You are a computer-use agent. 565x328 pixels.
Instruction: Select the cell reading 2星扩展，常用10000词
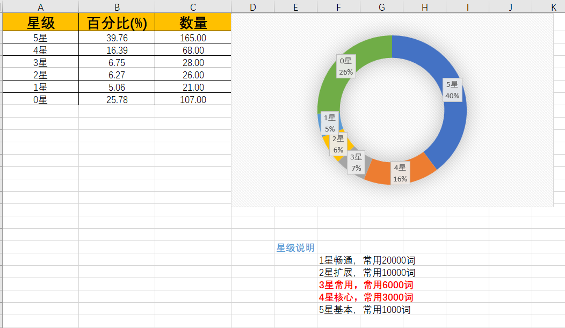coord(367,272)
